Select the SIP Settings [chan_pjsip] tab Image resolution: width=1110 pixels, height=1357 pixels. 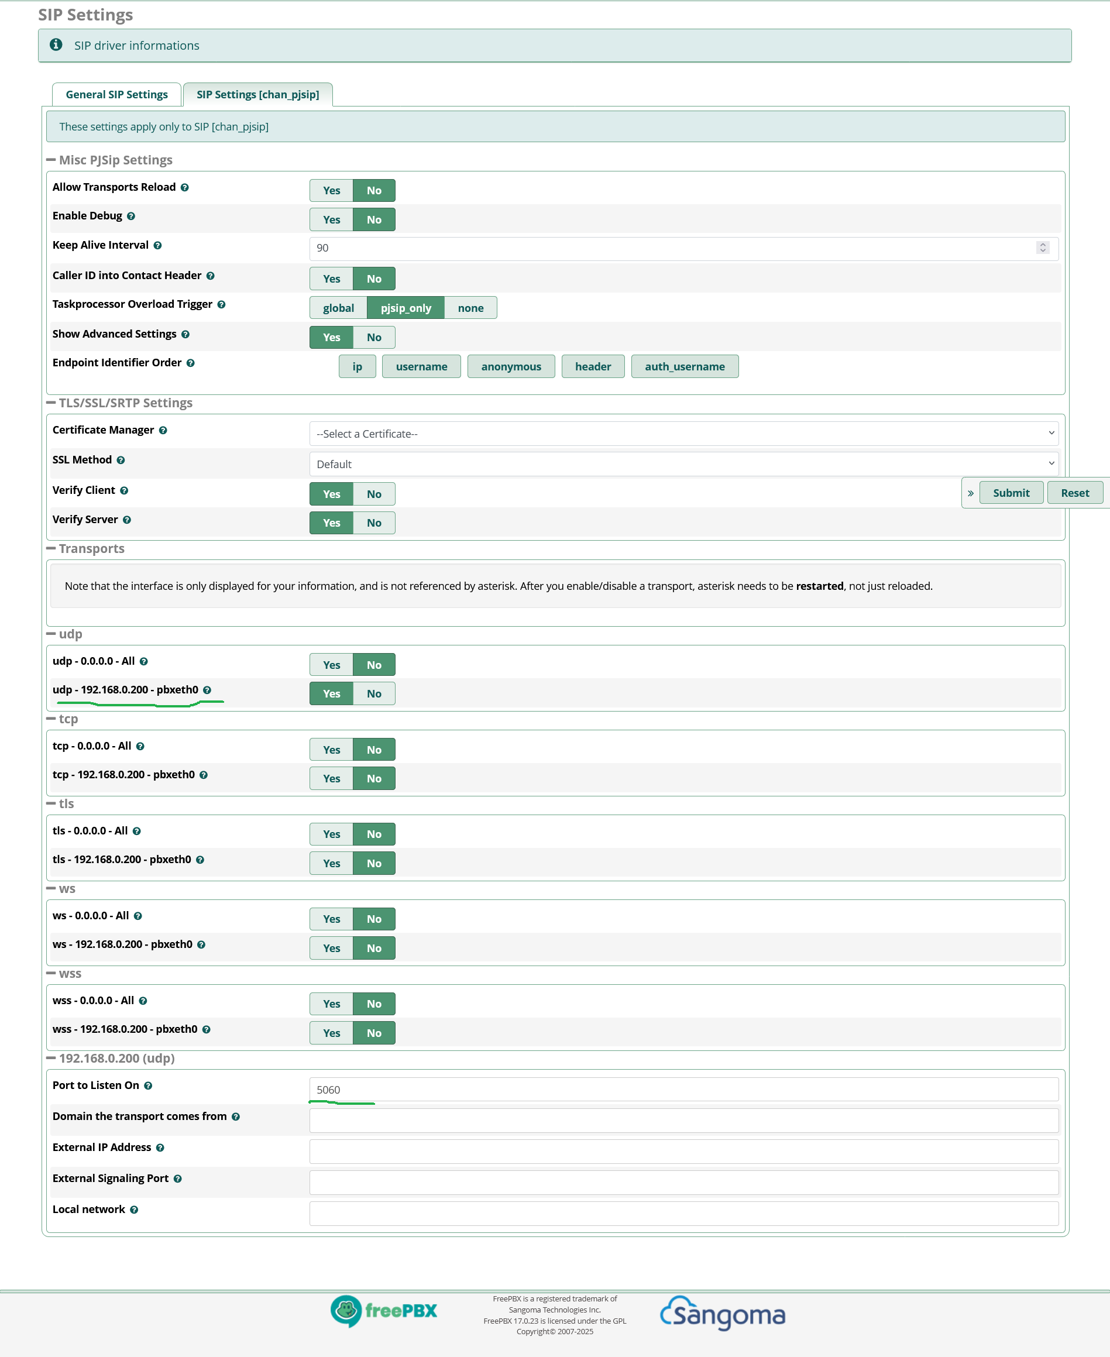click(257, 95)
